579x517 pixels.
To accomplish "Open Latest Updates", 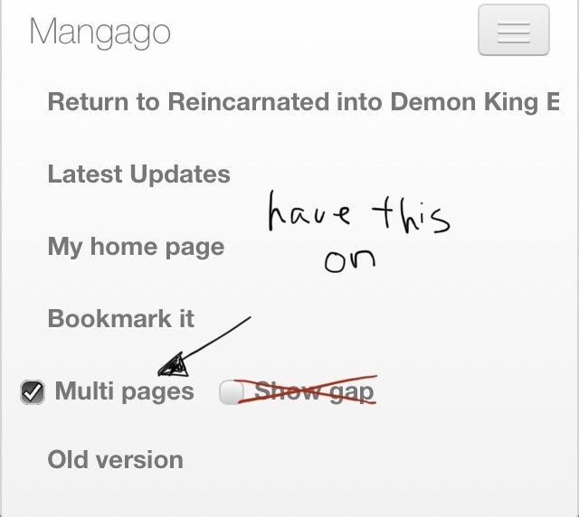I will pyautogui.click(x=138, y=174).
